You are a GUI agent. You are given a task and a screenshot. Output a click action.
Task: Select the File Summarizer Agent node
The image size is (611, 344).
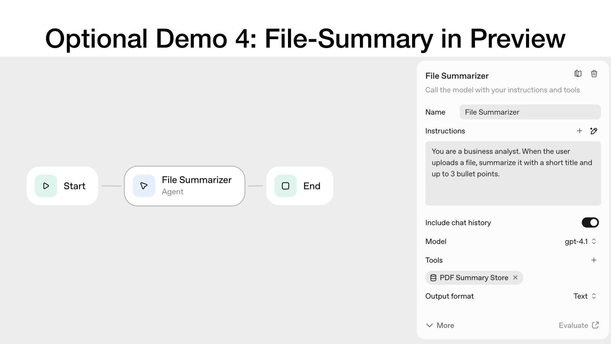[x=196, y=186]
